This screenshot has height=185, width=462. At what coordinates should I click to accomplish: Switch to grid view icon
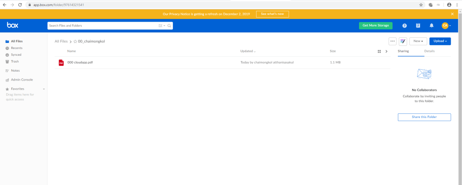379,51
